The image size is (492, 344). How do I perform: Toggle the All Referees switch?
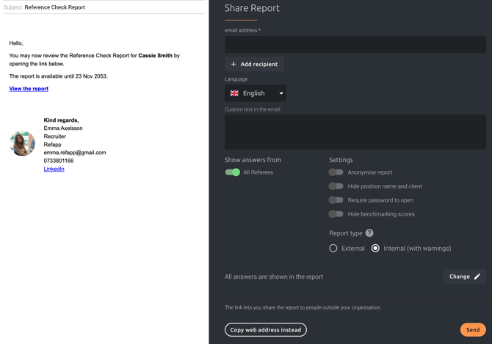[x=233, y=172]
